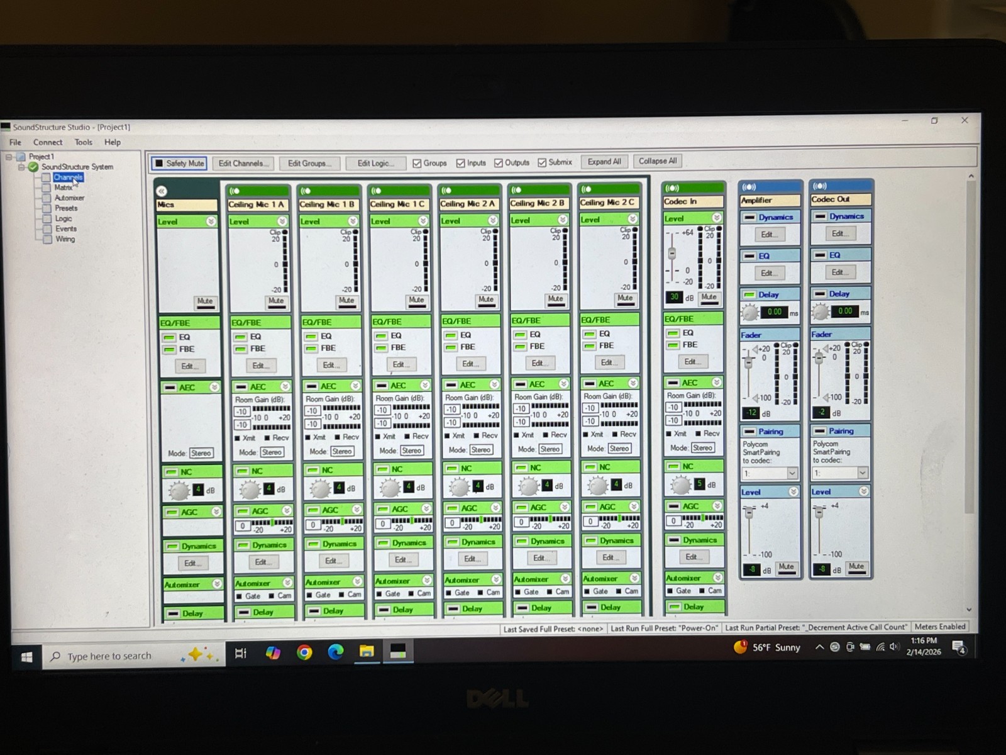Select Presets in the project tree
1006x755 pixels.
tap(66, 208)
